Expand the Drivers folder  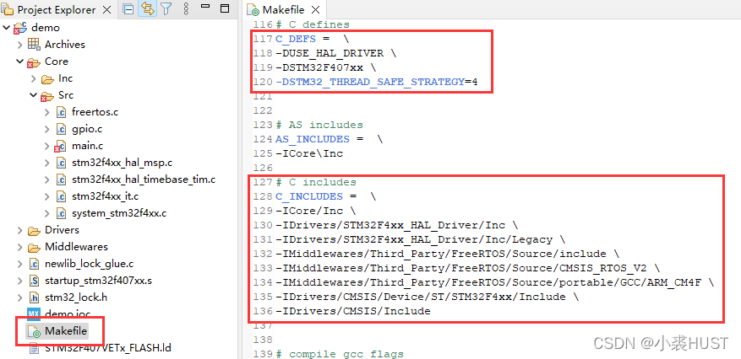point(19,230)
